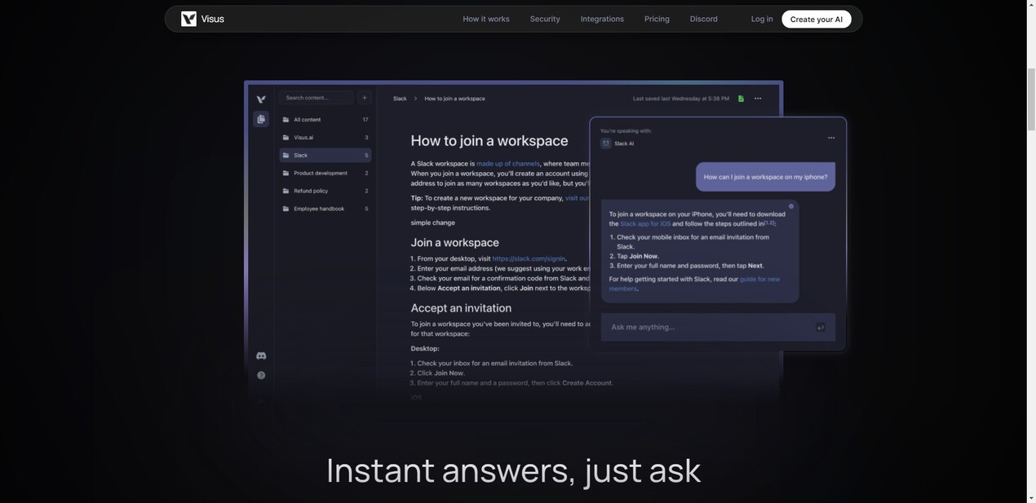Click the Create your AI button
This screenshot has height=503, width=1036.
click(817, 19)
